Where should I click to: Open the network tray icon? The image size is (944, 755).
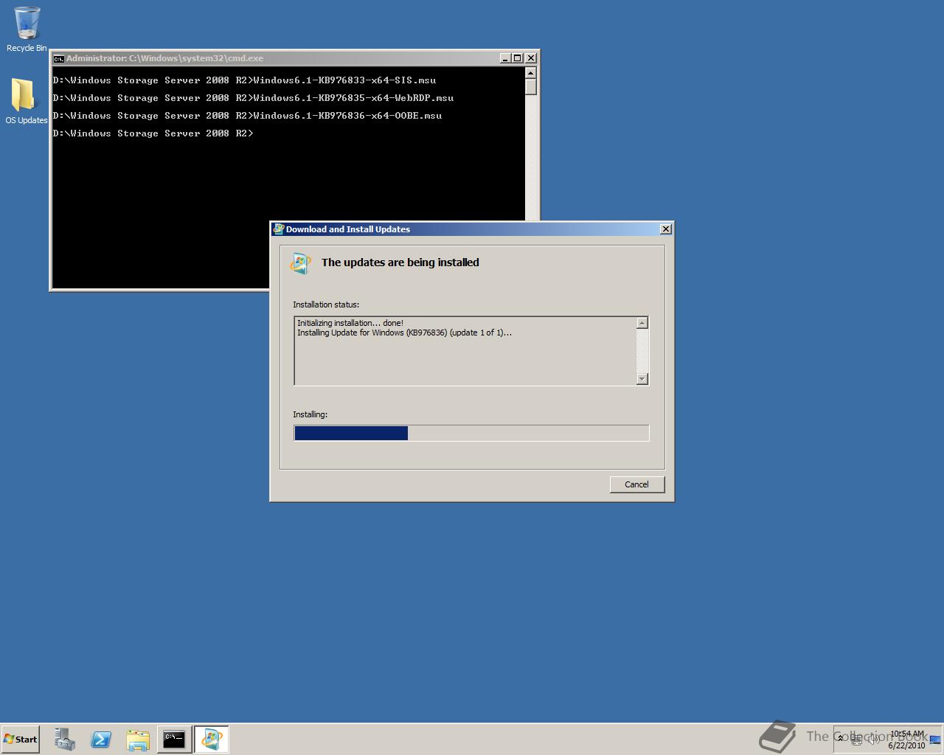[856, 739]
